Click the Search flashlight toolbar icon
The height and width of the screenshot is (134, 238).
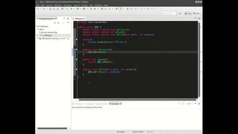tap(109, 9)
